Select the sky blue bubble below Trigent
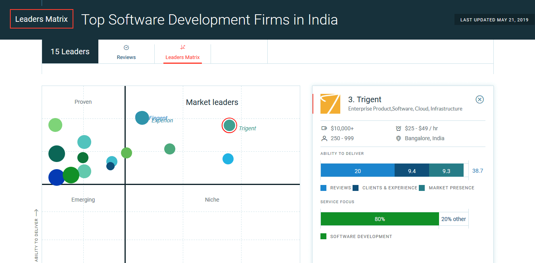This screenshot has height=263, width=535. [x=228, y=159]
